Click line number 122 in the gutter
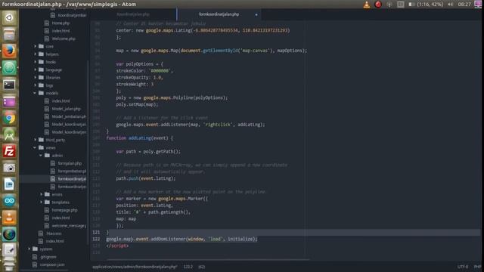The image size is (484, 272). [x=96, y=239]
